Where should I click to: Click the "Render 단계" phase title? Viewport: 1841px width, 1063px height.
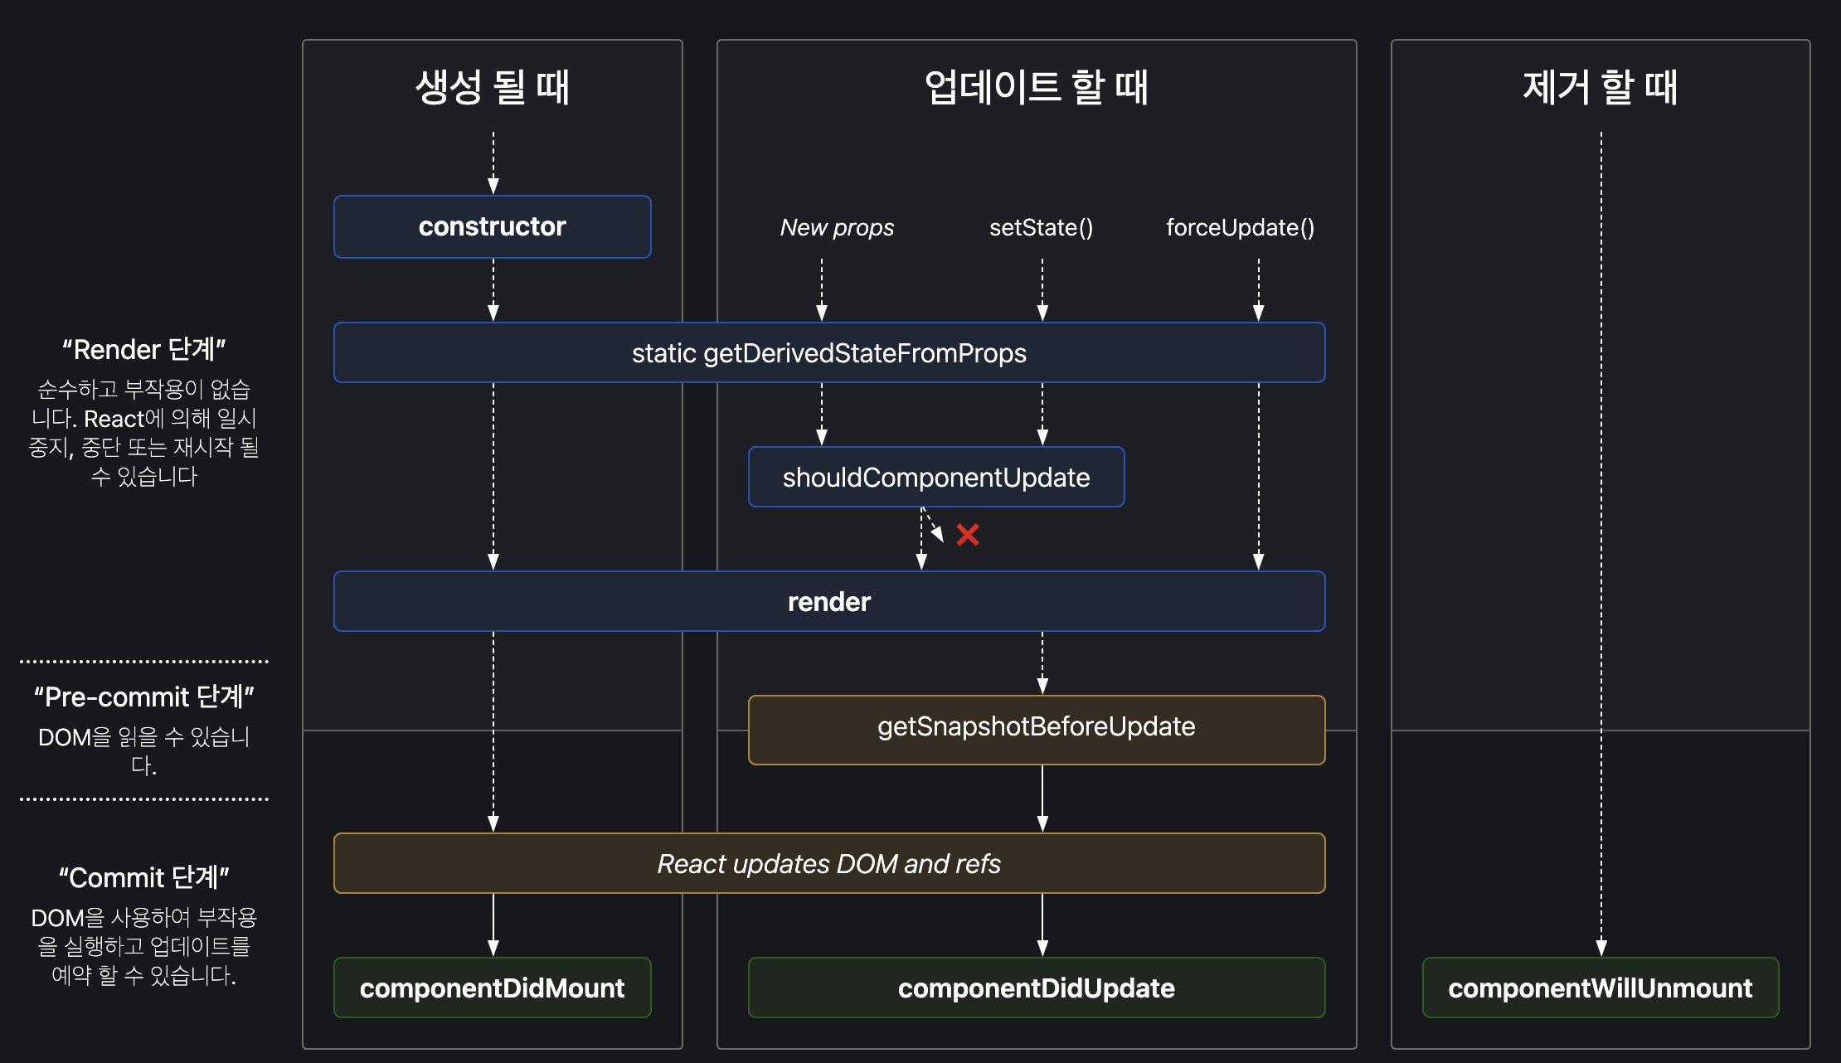144,349
